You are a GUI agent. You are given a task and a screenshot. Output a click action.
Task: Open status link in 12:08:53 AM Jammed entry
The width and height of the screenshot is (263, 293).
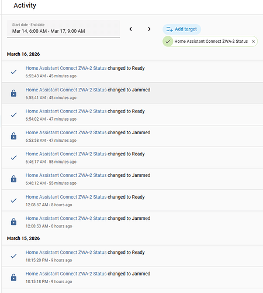(66, 218)
